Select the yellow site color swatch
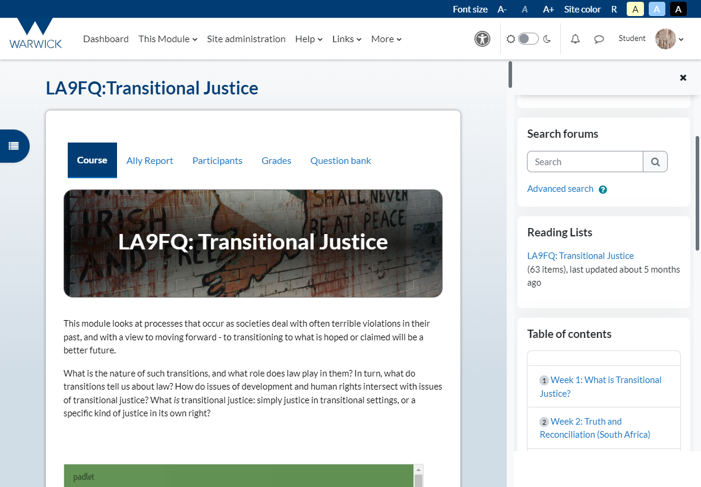Viewport: 701px width, 487px height. [x=636, y=9]
